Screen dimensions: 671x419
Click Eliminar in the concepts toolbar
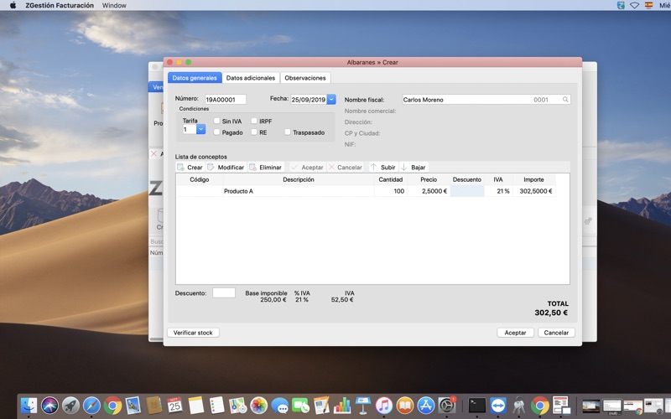click(266, 167)
